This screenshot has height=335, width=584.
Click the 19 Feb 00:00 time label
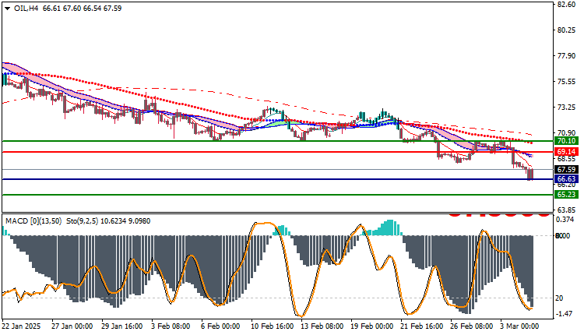(371, 326)
